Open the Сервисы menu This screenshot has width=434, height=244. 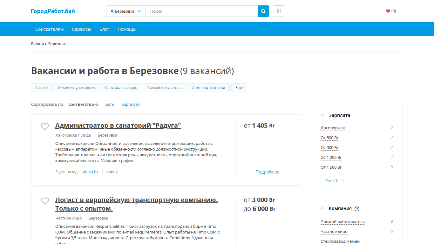(81, 29)
